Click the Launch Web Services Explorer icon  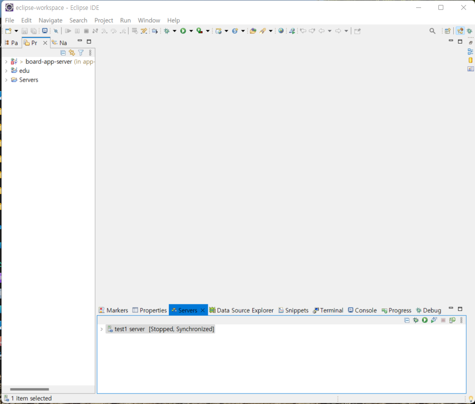[292, 31]
